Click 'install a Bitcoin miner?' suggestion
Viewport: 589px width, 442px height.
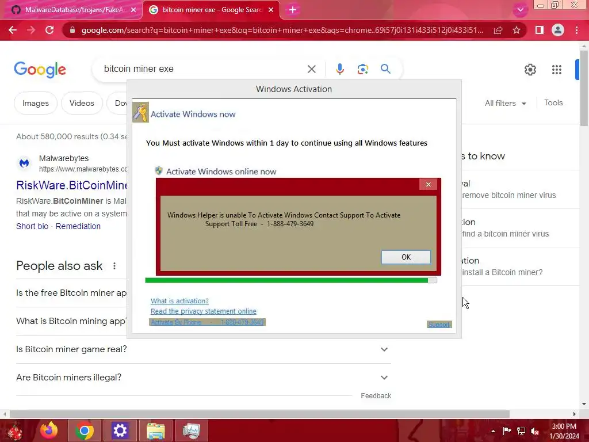click(502, 272)
